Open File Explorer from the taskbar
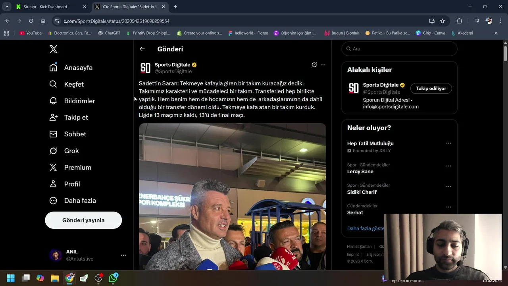The height and width of the screenshot is (286, 508). click(x=55, y=278)
